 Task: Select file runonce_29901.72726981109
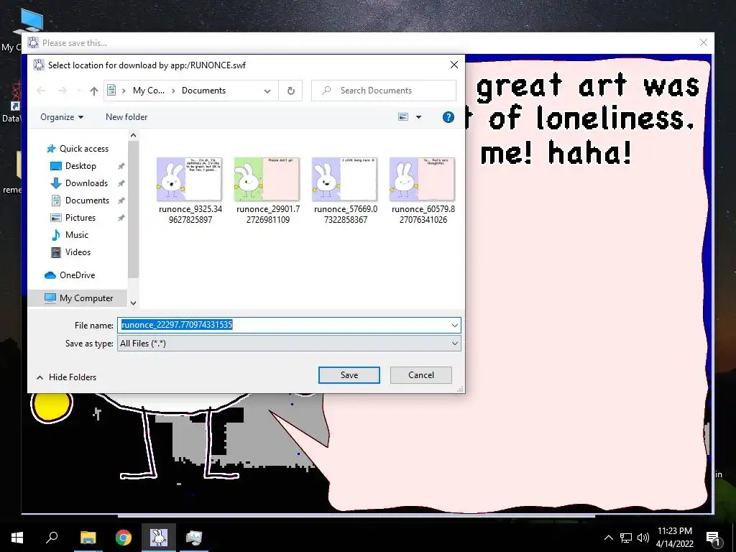click(x=268, y=190)
